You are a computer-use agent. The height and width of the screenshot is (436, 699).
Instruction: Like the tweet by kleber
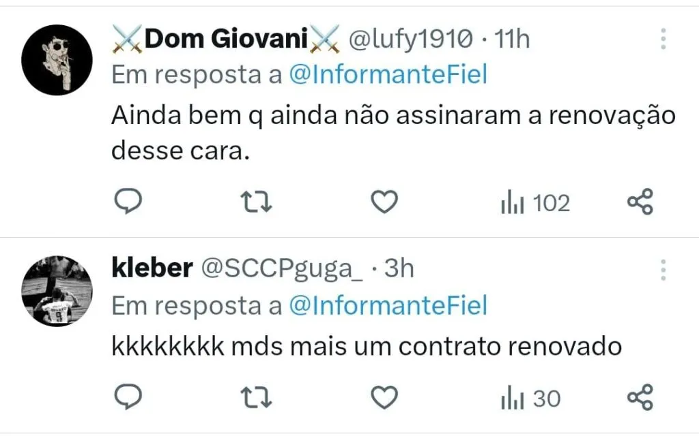coord(384,397)
